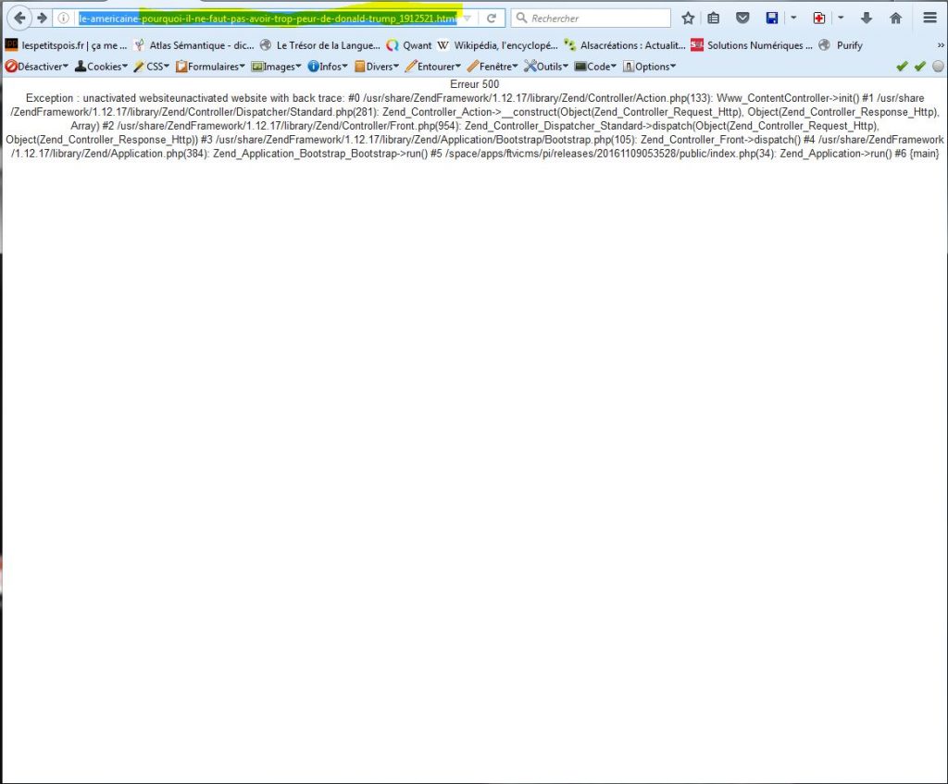The image size is (948, 784).
Task: Show more bookmarks with the » chevron
Action: (x=941, y=45)
